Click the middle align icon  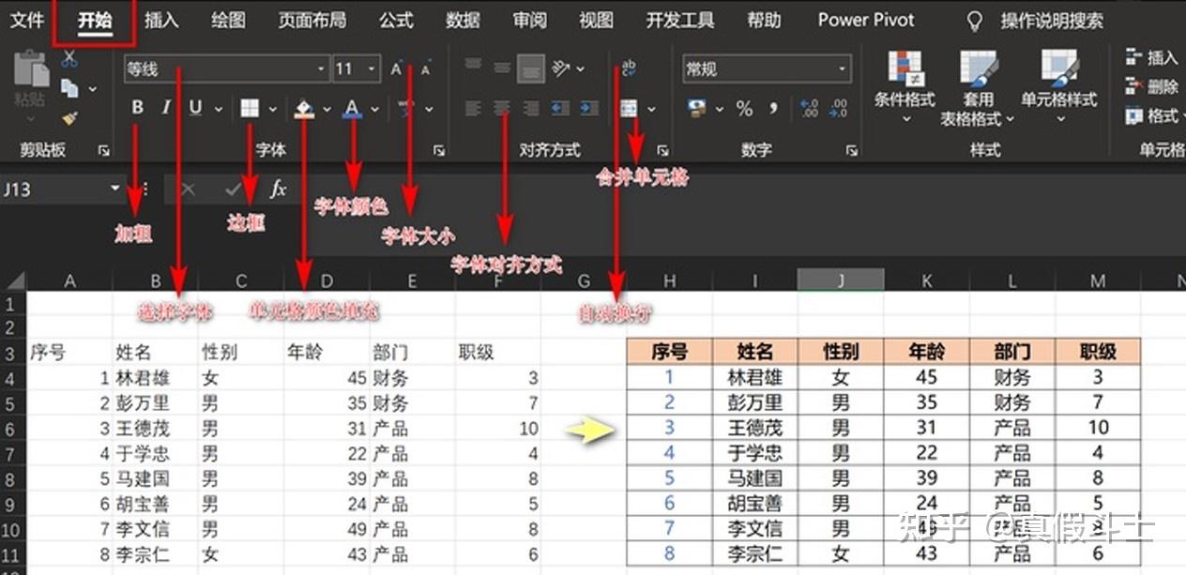pos(502,68)
